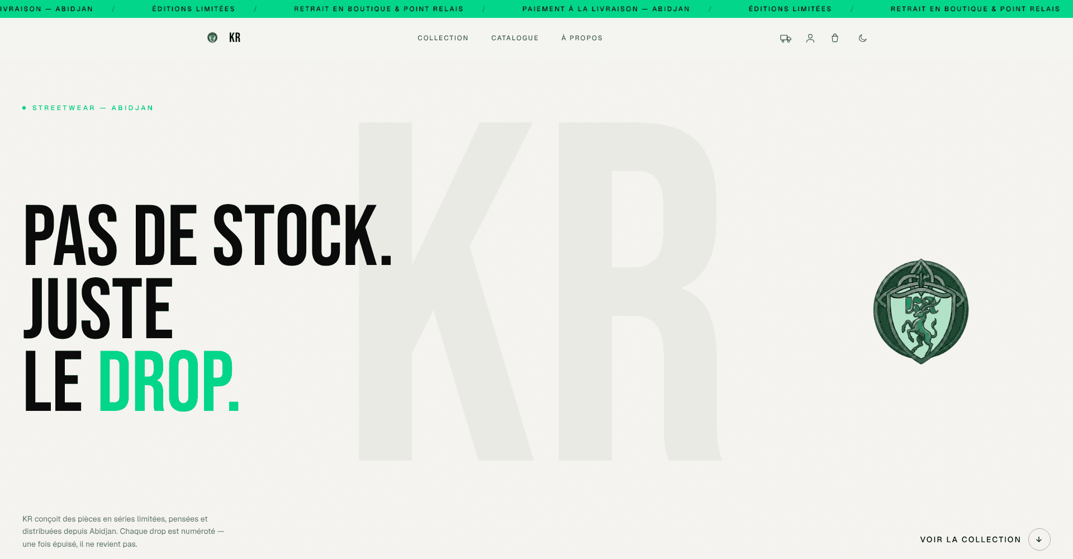This screenshot has height=559, width=1073.
Task: Open the Collection menu item
Action: [x=443, y=38]
